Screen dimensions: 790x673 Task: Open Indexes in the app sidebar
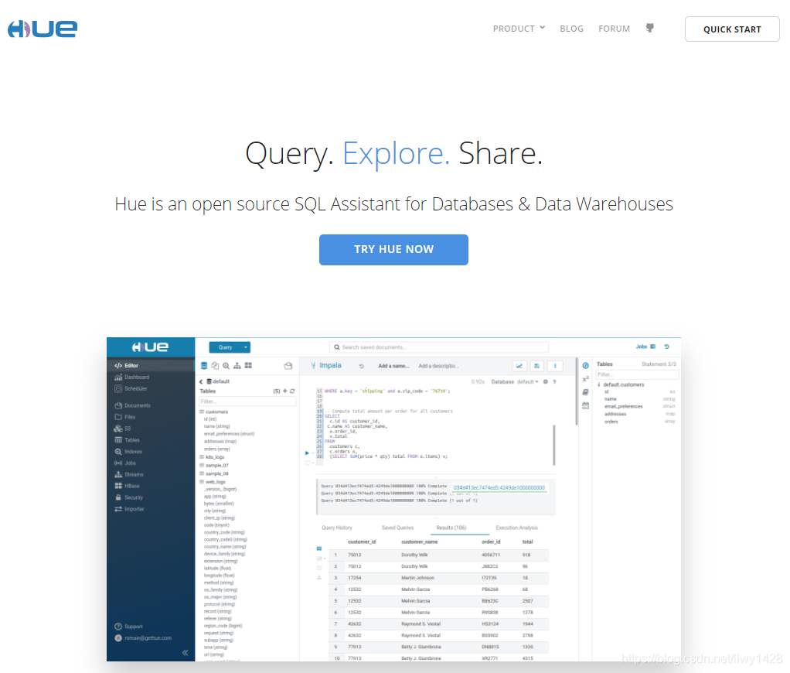(128, 452)
